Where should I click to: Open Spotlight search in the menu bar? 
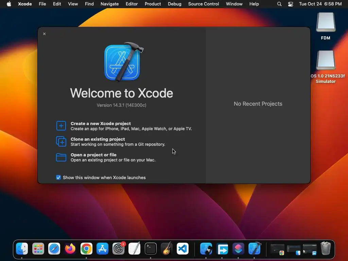pyautogui.click(x=279, y=4)
